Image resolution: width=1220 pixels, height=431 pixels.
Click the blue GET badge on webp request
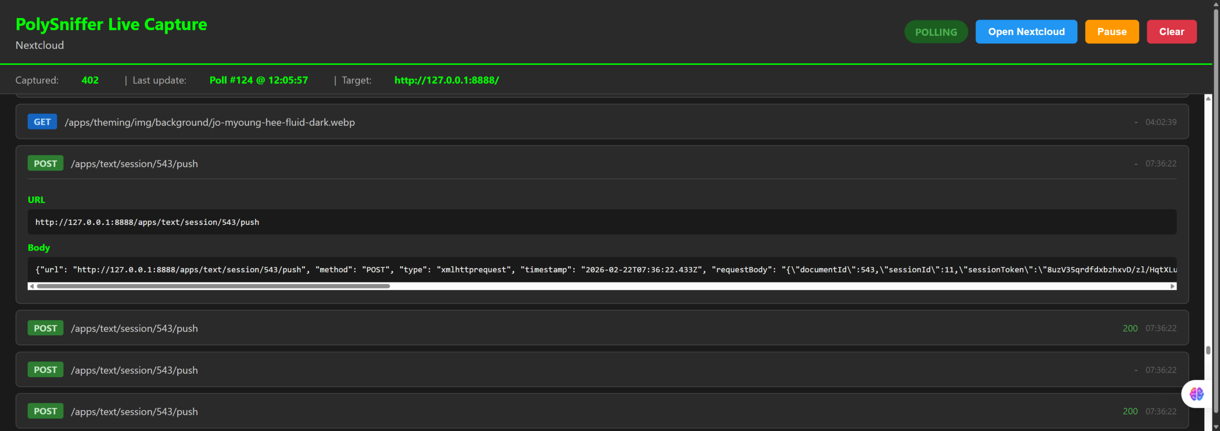pyautogui.click(x=42, y=121)
